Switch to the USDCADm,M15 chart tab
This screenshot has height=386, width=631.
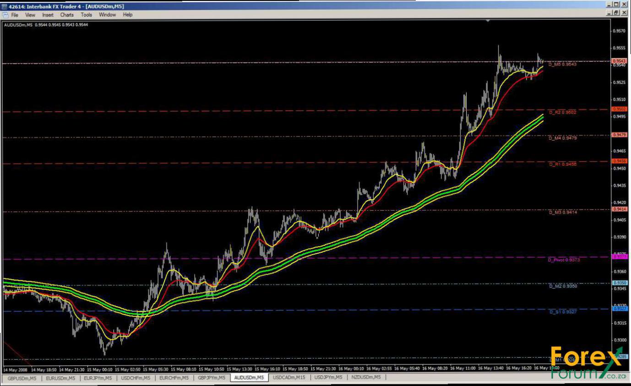(289, 378)
